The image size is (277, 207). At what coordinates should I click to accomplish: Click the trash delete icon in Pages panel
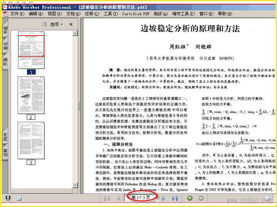coord(45,24)
